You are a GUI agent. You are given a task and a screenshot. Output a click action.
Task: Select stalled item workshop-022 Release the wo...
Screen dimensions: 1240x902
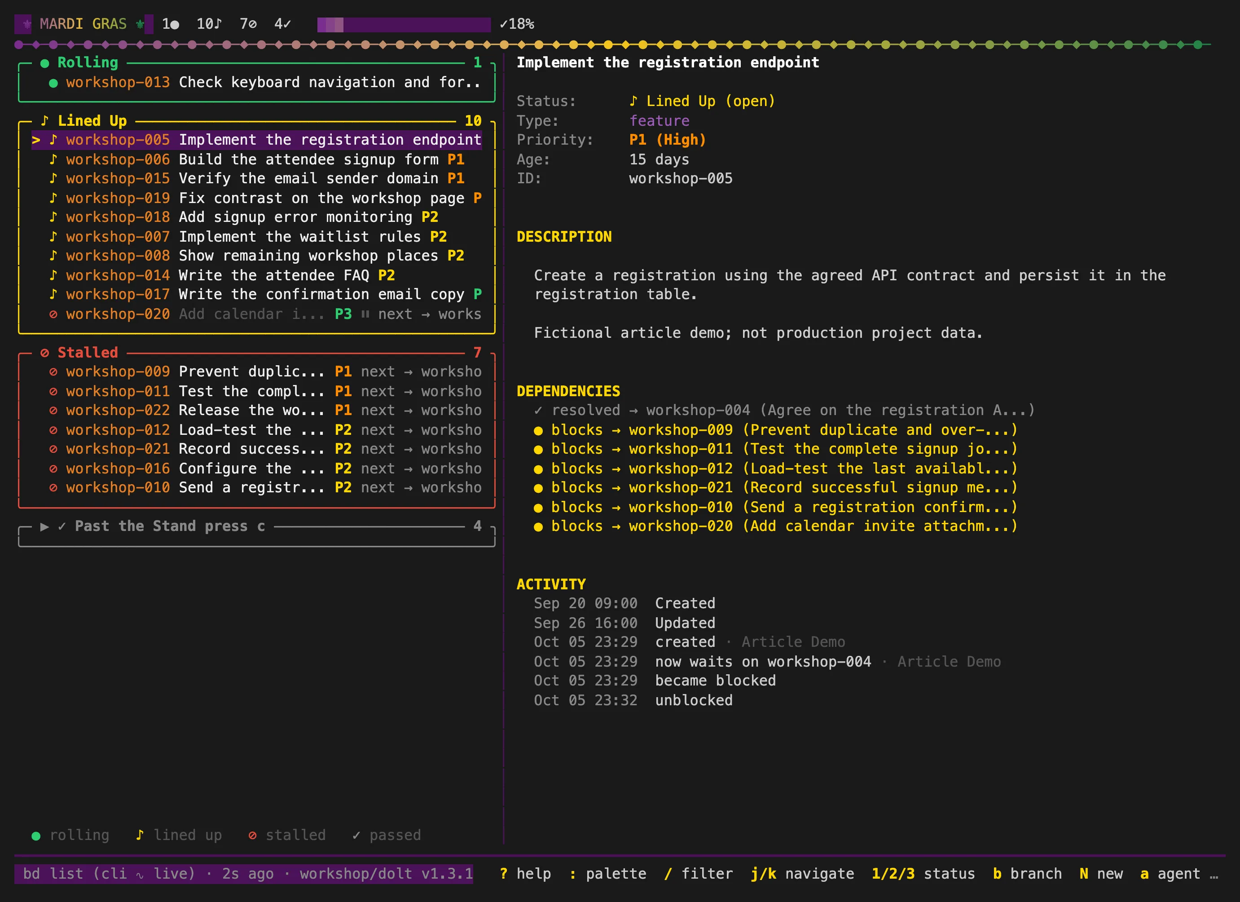(x=256, y=410)
